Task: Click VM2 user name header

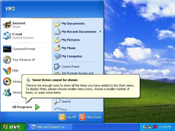Action: pyautogui.click(x=10, y=9)
